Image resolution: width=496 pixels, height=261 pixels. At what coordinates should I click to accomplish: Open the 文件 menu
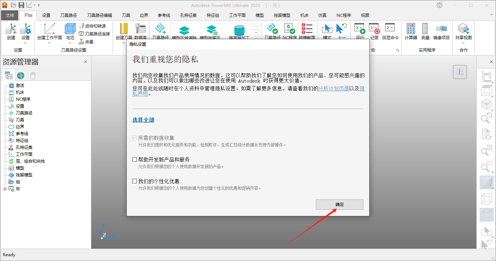(10, 15)
